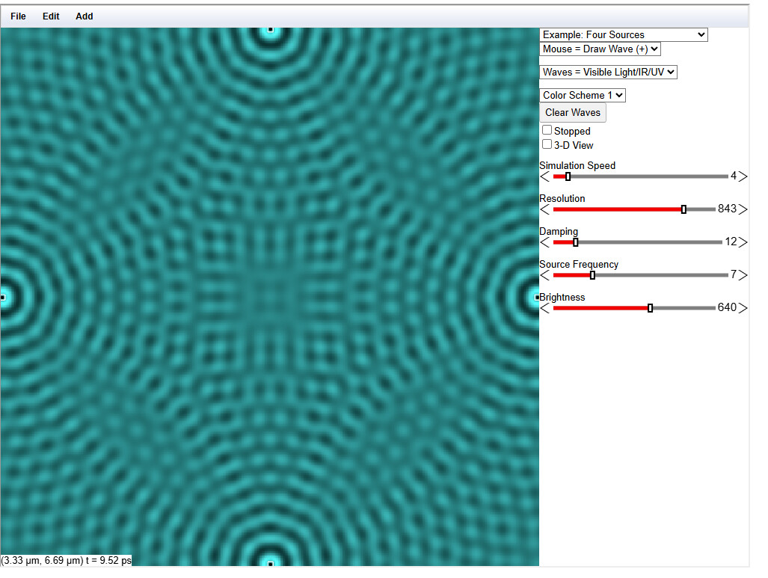The width and height of the screenshot is (768, 578).
Task: Increase Brightness with right arrow
Action: pyautogui.click(x=741, y=307)
